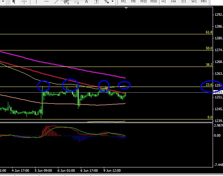Activate the crosshair tool
This screenshot has height=176, width=223.
tap(24, 2)
